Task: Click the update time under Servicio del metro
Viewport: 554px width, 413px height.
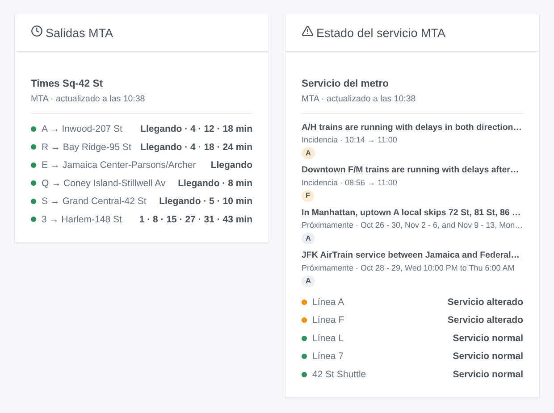Action: (x=358, y=99)
